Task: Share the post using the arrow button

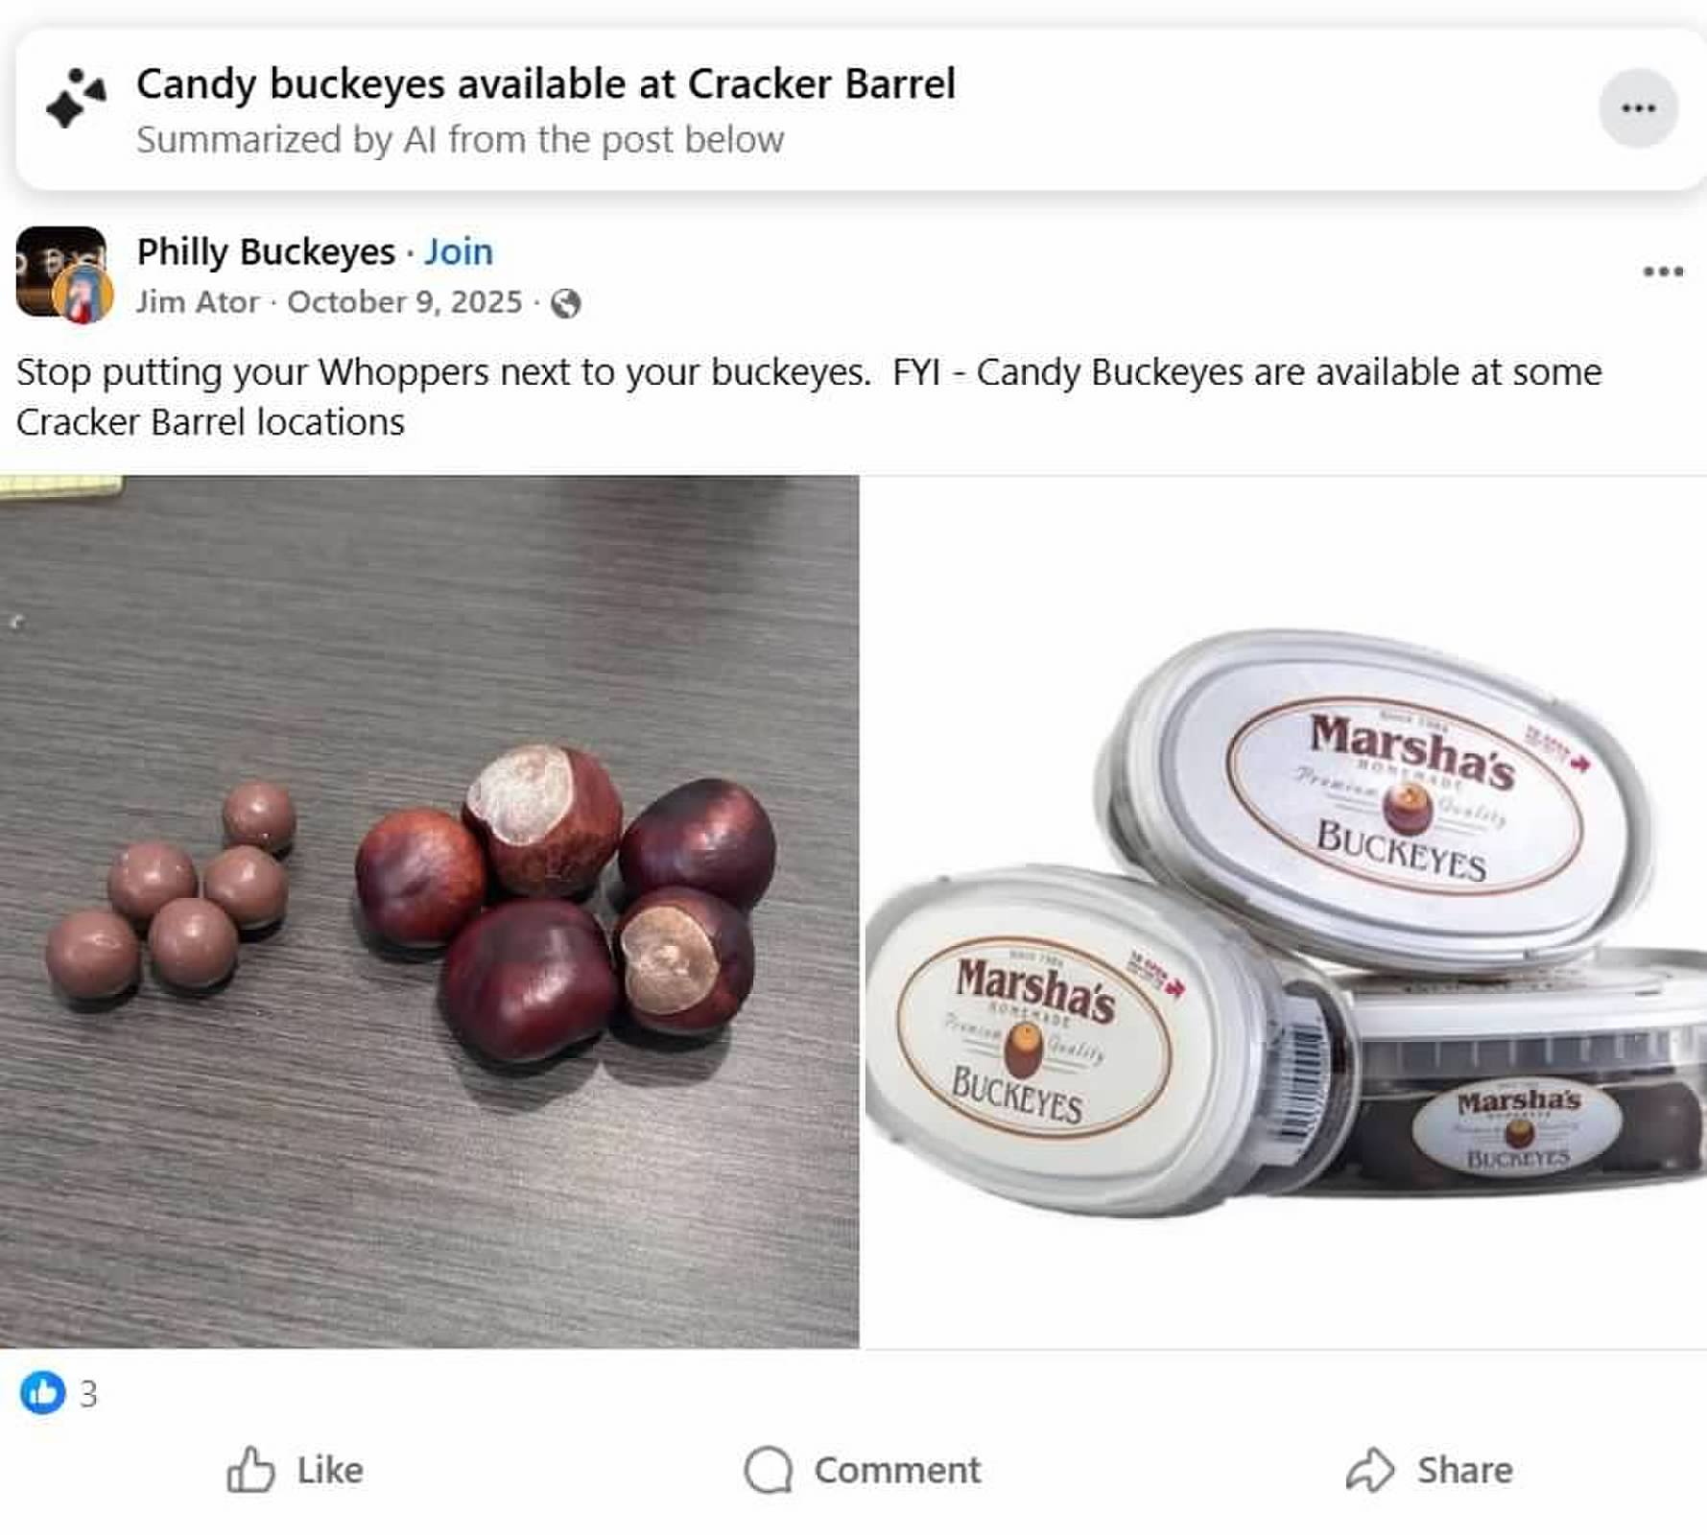Action: click(x=1429, y=1470)
